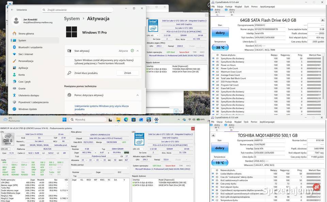The image size is (327, 202).
Task: Open Windows Update in Settings sidebar
Action: coord(27,109)
